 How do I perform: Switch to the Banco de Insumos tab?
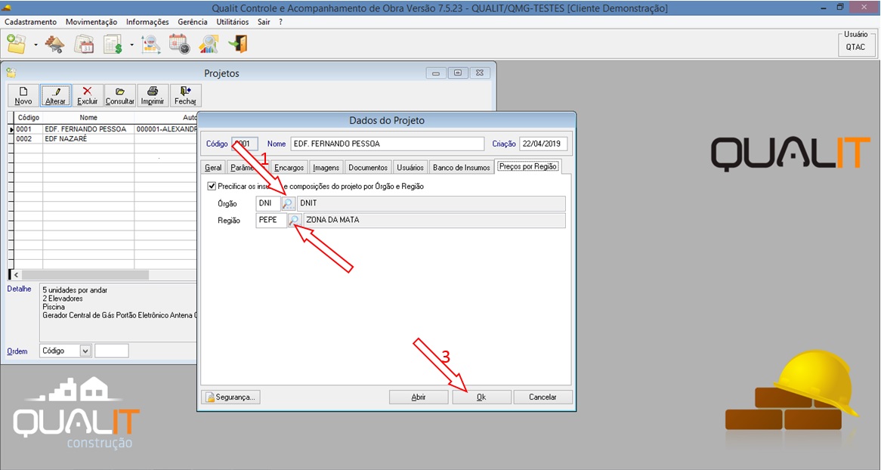tap(462, 168)
